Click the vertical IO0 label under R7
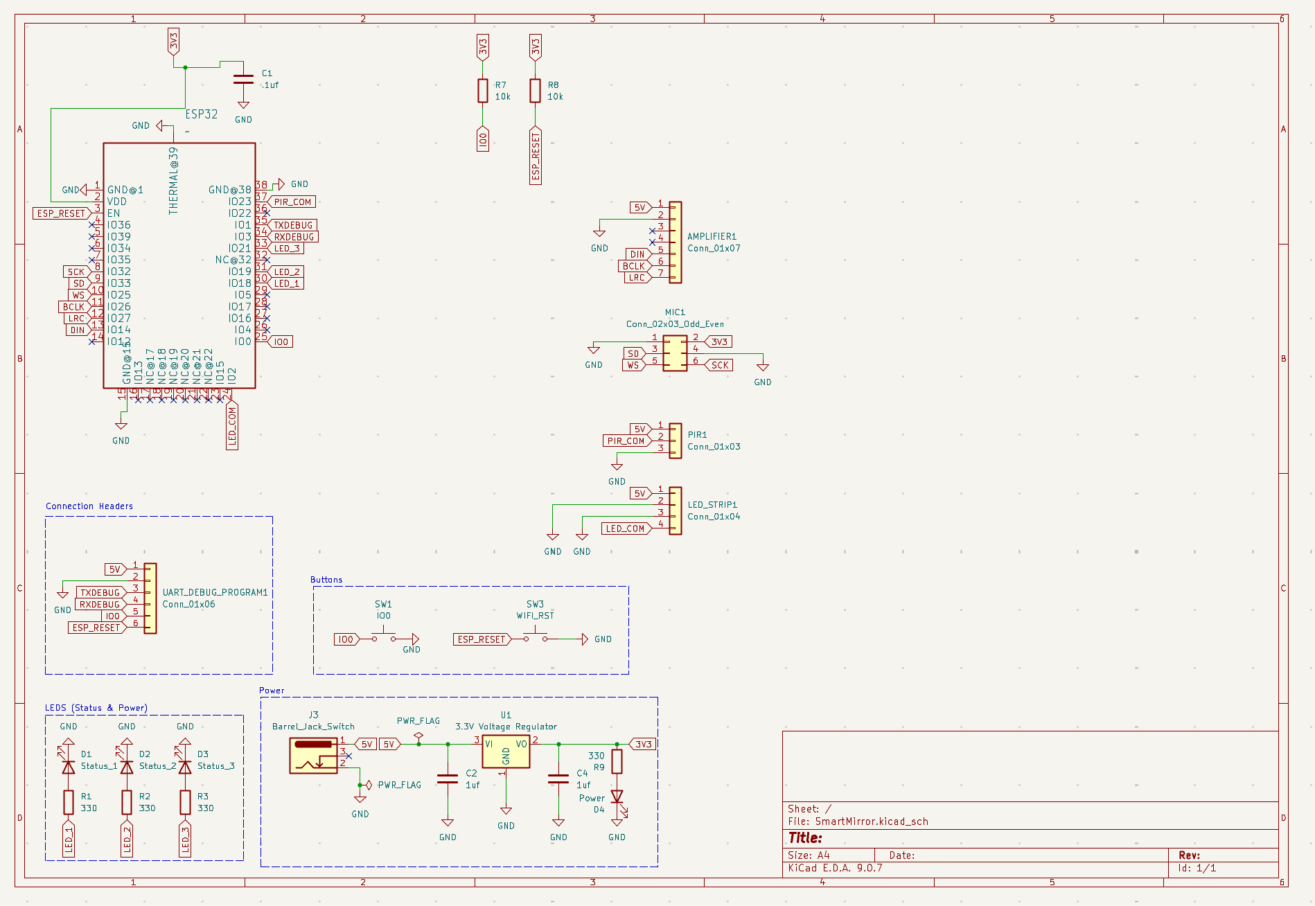Viewport: 1315px width, 906px height. pos(483,139)
